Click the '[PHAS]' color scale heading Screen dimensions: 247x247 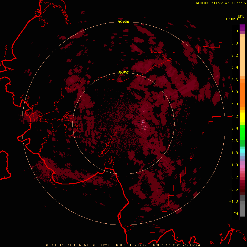pos(232,19)
